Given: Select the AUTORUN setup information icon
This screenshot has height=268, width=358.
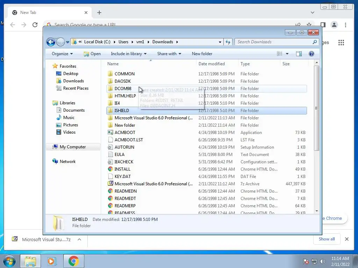Looking at the screenshot, I should click(x=110, y=147).
